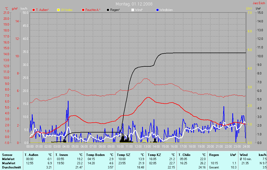The height and width of the screenshot is (170, 267).
Task: Click the yellow UV Index legend swatch
Action: pyautogui.click(x=58, y=10)
